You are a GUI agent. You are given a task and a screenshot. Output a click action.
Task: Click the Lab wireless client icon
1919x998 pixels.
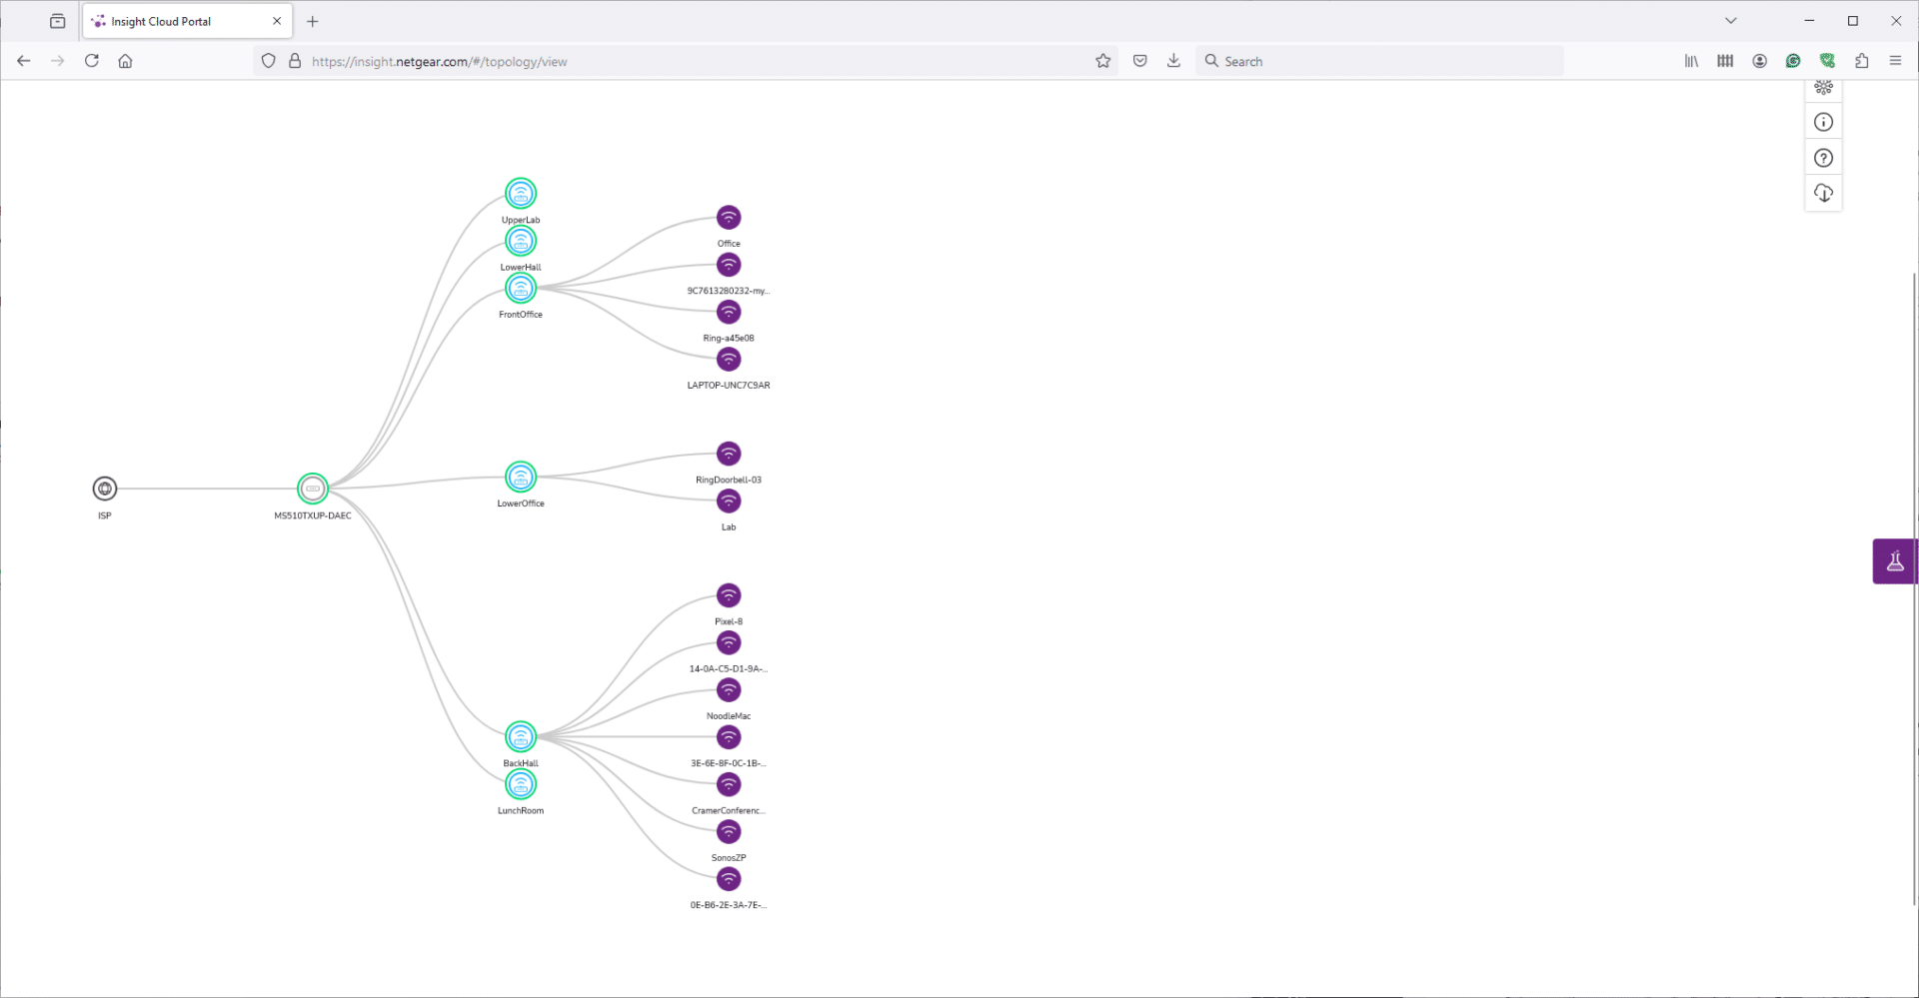(x=729, y=500)
